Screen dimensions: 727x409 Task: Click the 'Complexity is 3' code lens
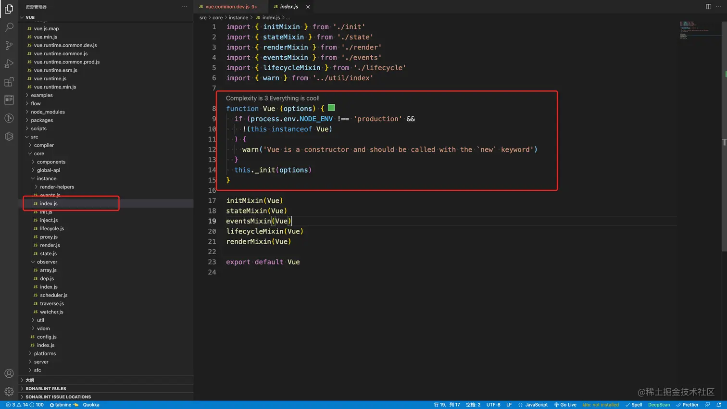(273, 98)
